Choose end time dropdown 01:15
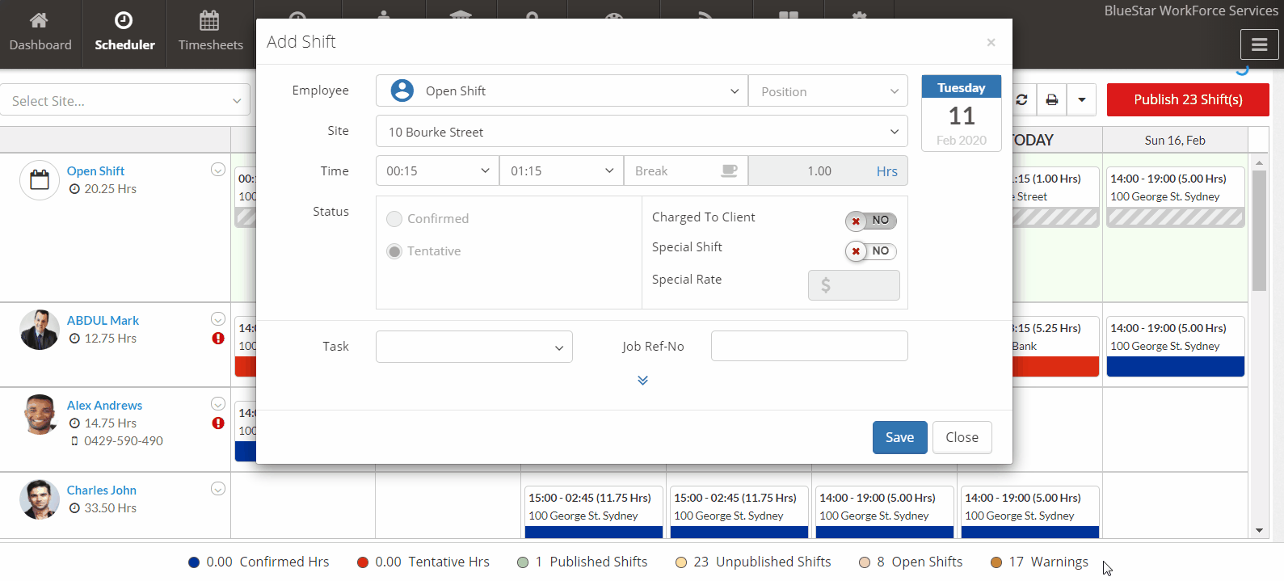Image resolution: width=1284 pixels, height=581 pixels. pos(562,171)
